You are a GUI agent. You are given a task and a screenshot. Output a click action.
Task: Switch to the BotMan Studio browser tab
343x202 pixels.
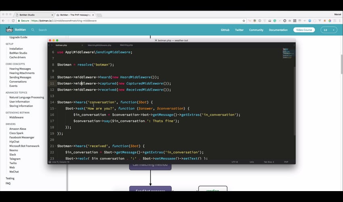(34, 15)
